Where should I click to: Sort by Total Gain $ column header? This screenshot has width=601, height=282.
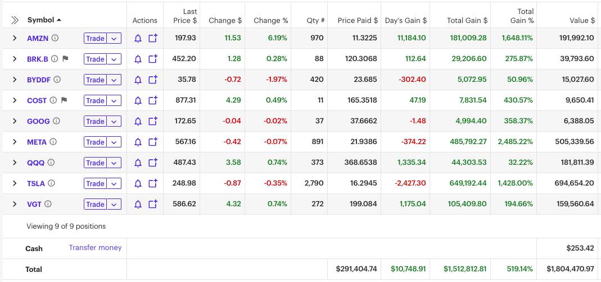tap(467, 20)
